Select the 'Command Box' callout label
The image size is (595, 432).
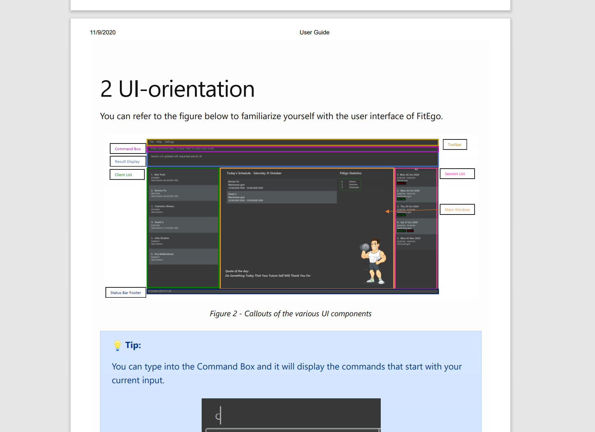(128, 149)
